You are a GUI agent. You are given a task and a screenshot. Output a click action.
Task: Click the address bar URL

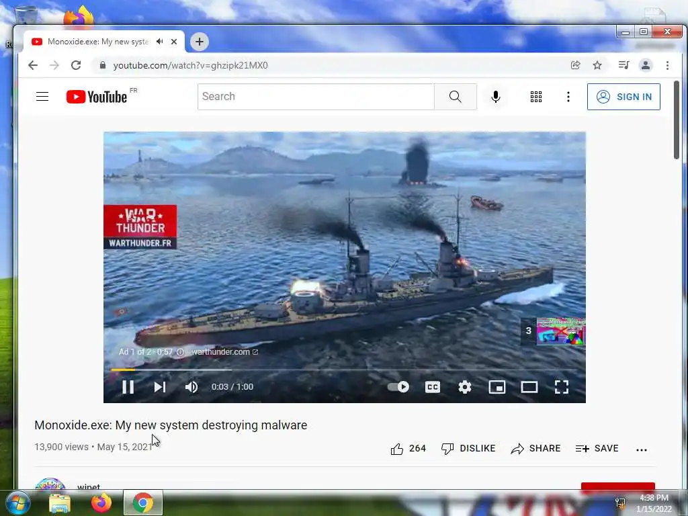pos(190,65)
